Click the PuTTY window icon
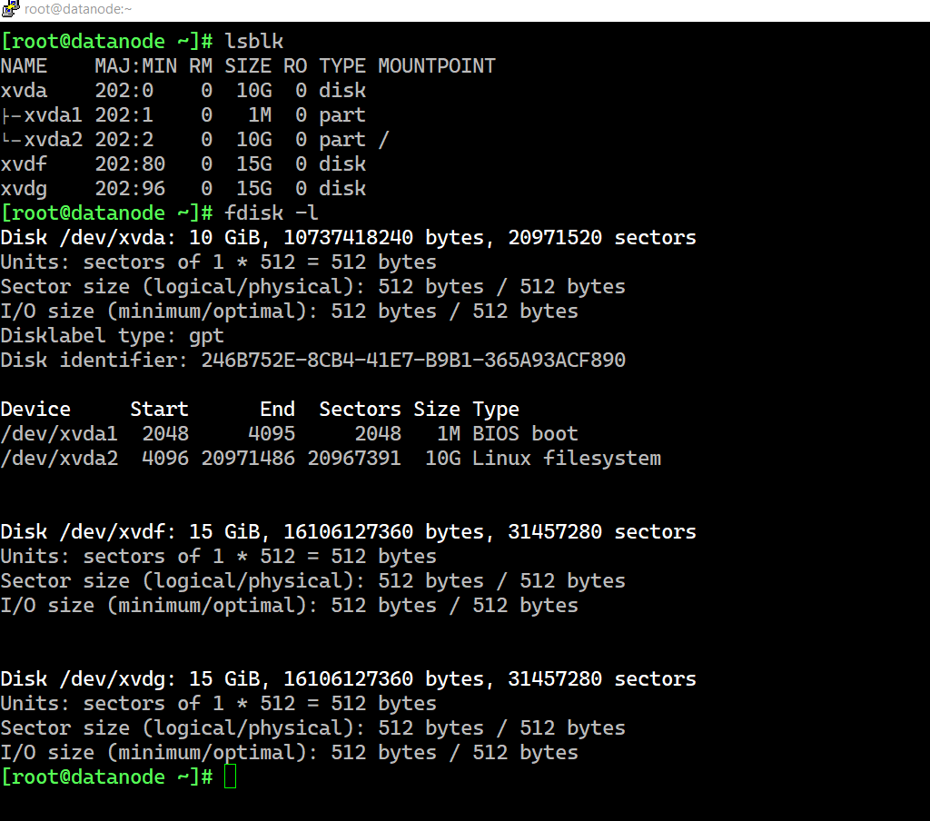Image resolution: width=930 pixels, height=821 pixels. coord(11,9)
